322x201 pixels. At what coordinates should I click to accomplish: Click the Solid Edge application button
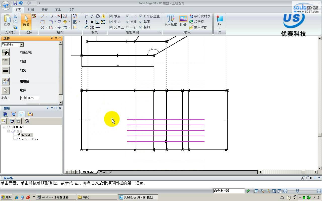point(6,6)
